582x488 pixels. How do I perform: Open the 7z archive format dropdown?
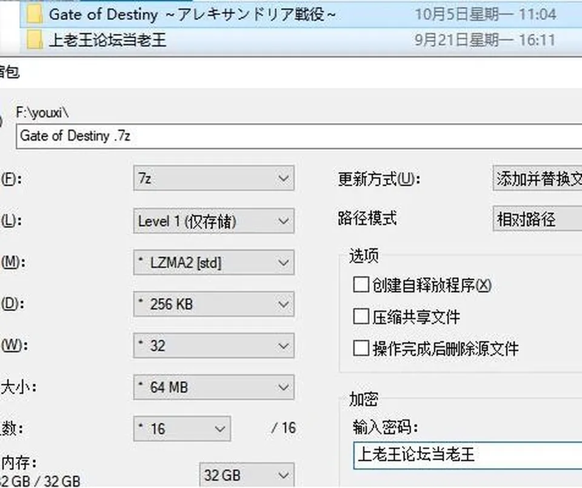pyautogui.click(x=214, y=178)
